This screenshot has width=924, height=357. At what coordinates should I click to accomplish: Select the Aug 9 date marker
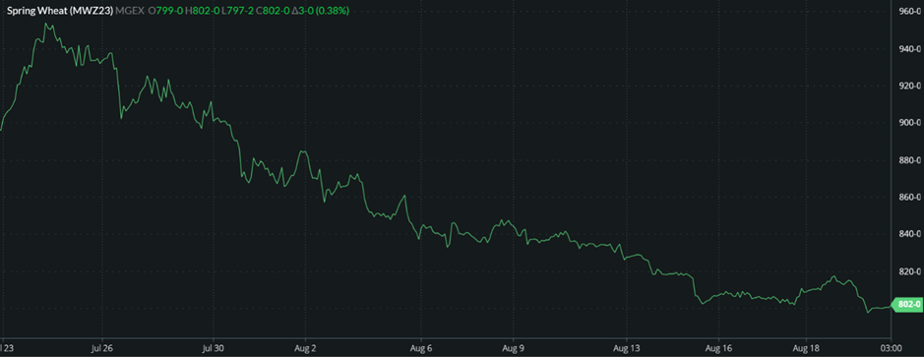click(514, 348)
